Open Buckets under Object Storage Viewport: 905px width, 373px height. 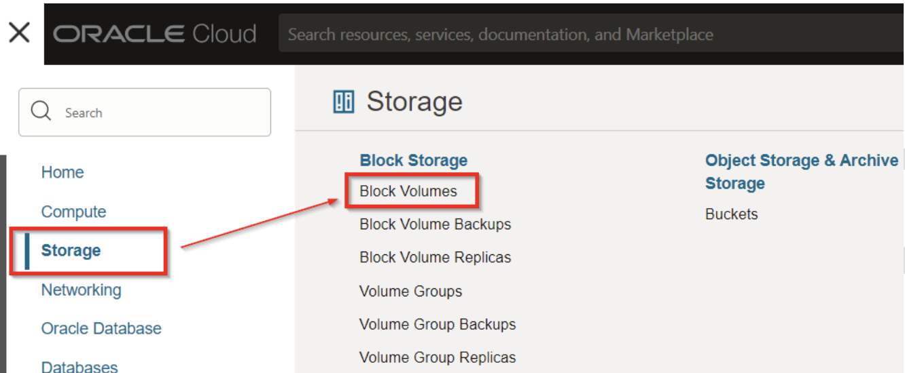click(731, 214)
